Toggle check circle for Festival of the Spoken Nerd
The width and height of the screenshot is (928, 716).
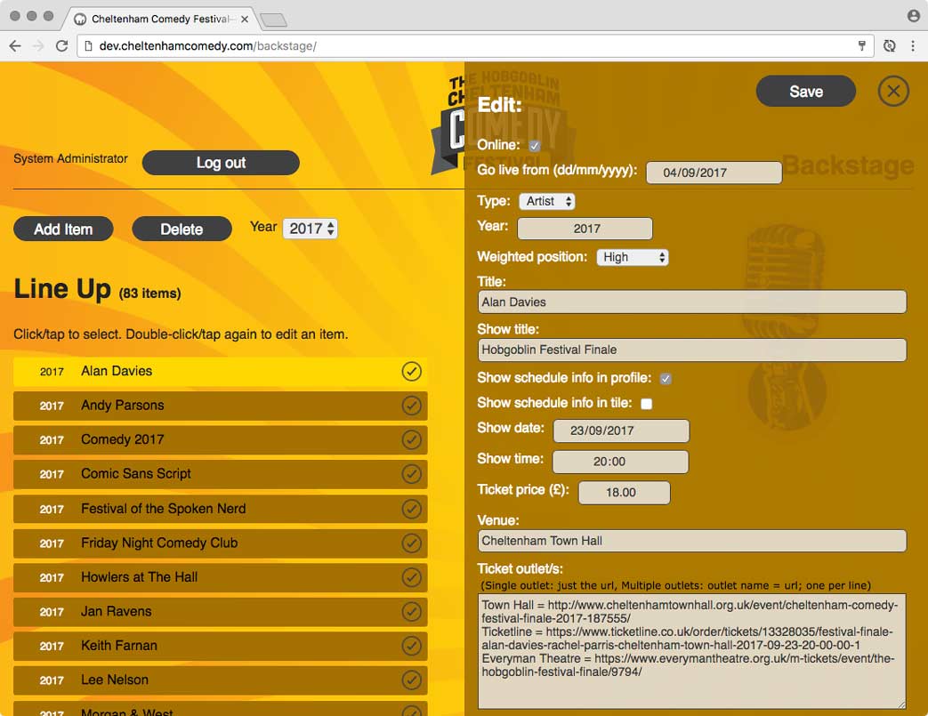click(x=411, y=509)
